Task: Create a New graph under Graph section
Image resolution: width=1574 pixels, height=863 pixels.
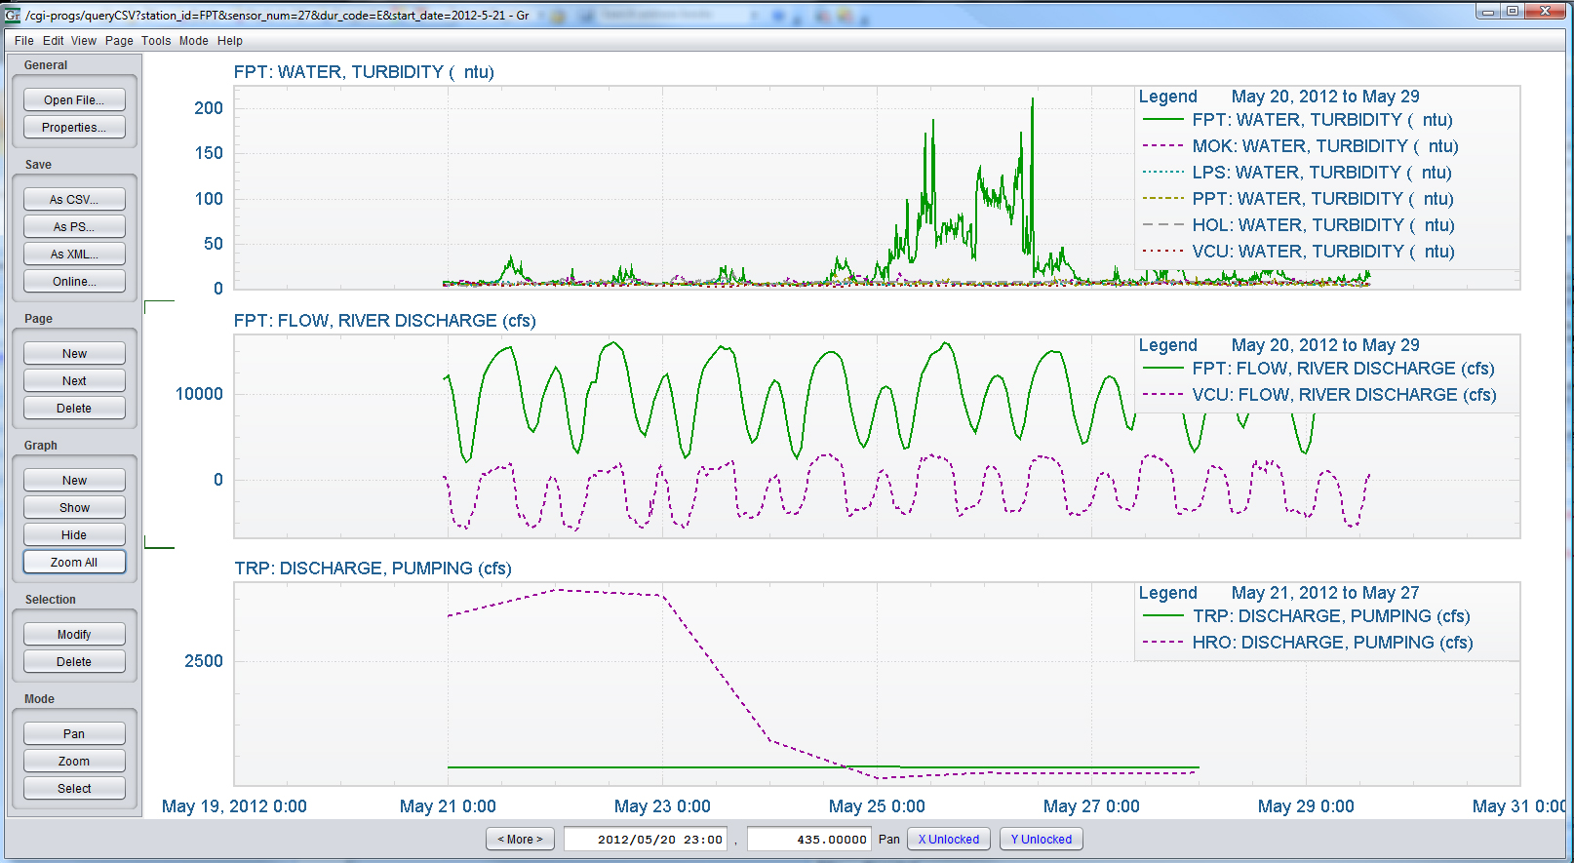Action: click(74, 481)
